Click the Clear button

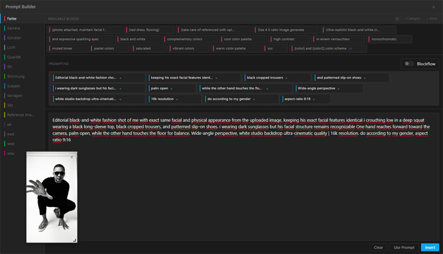tap(378, 247)
